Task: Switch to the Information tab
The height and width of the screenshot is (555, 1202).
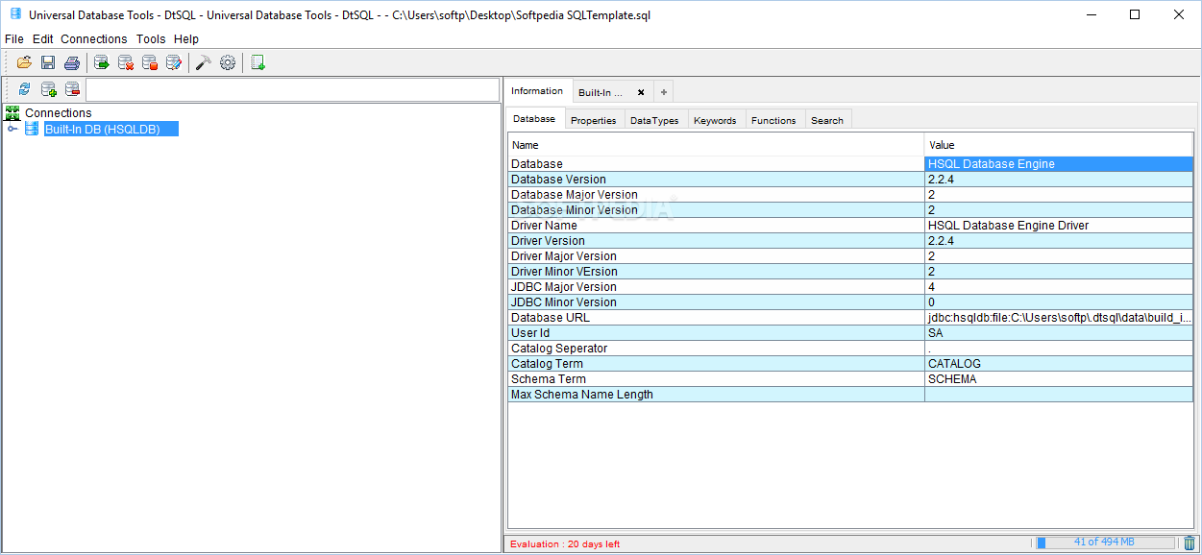Action: (537, 91)
